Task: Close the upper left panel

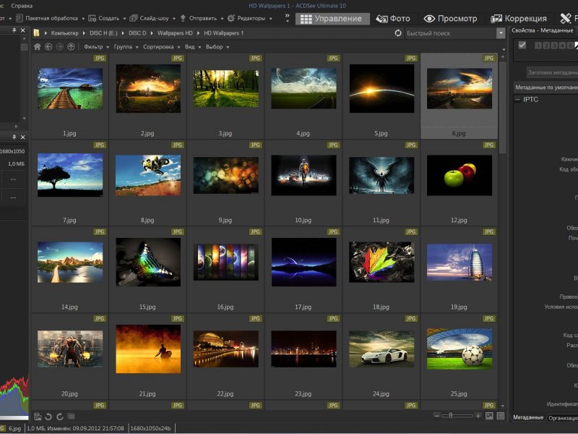Action: 23,30
